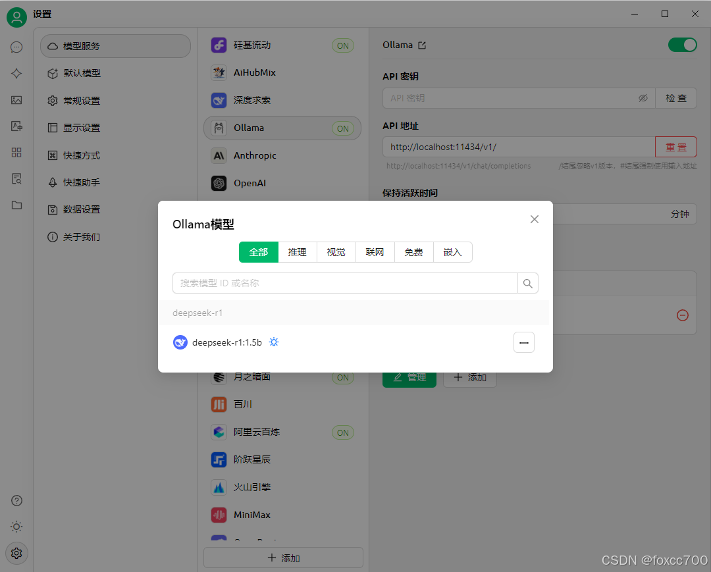Click the 检查 API key button
This screenshot has width=711, height=572.
point(675,98)
